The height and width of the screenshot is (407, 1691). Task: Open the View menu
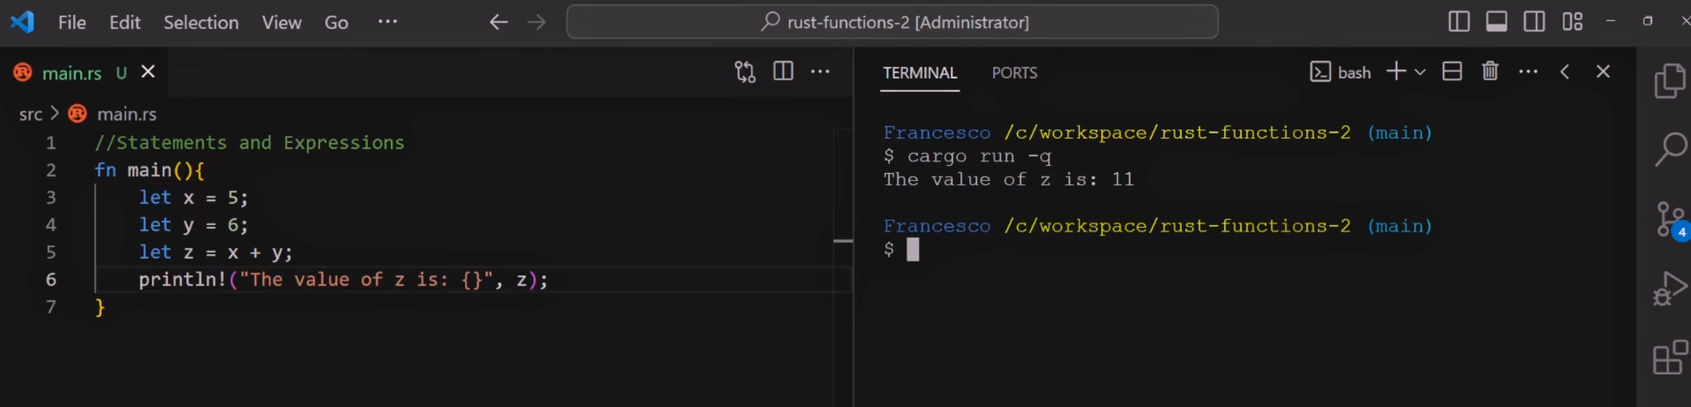pos(281,22)
